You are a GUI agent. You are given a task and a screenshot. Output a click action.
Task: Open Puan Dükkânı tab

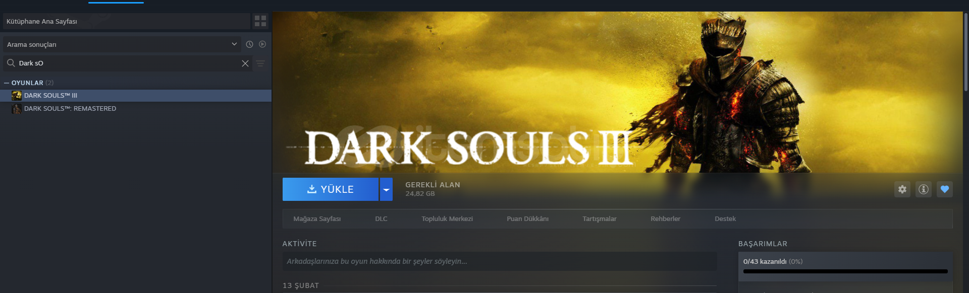pos(527,219)
